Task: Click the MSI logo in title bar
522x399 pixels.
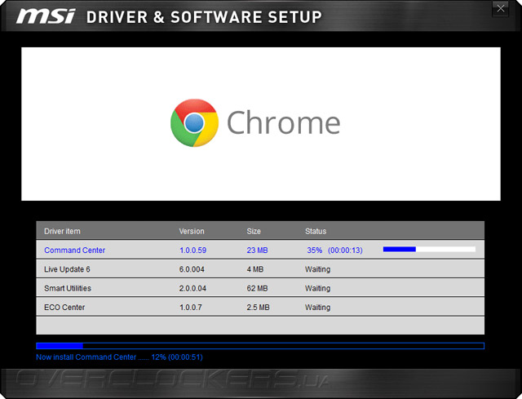Action: 46,16
